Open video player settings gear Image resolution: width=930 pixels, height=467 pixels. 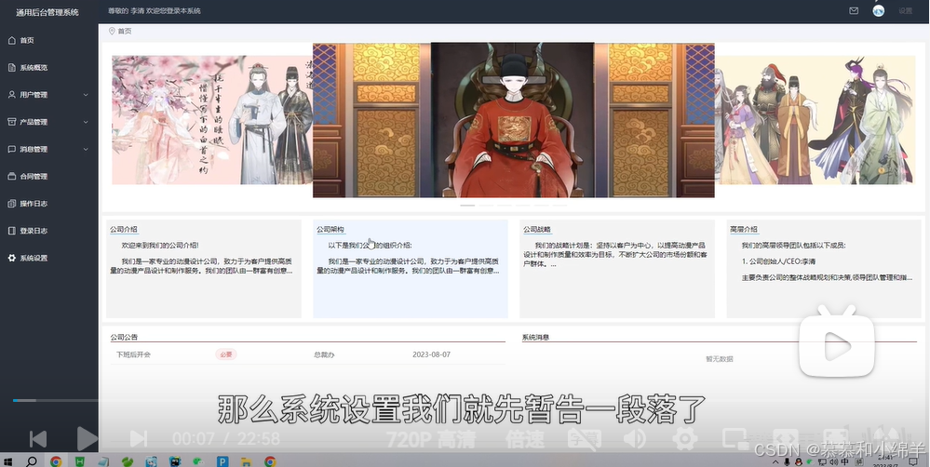pyautogui.click(x=684, y=439)
